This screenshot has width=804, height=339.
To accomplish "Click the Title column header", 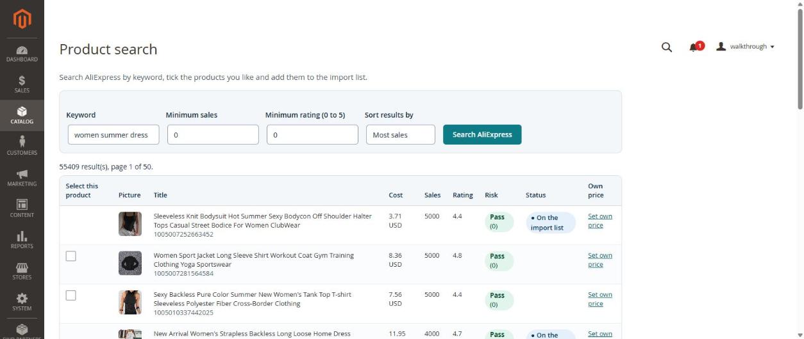I will pyautogui.click(x=160, y=195).
